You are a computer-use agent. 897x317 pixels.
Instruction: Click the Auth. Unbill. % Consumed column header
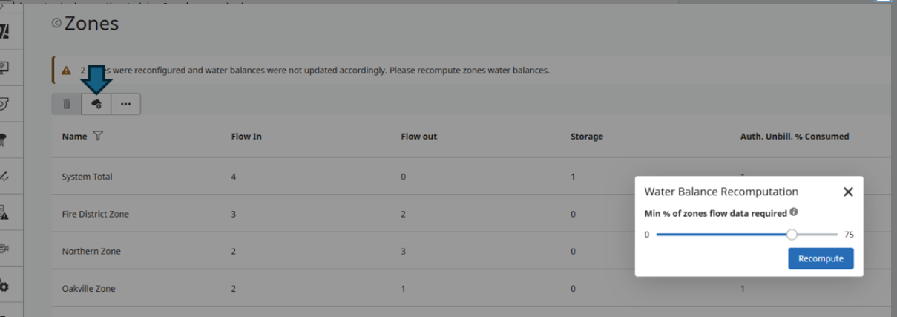tap(795, 137)
